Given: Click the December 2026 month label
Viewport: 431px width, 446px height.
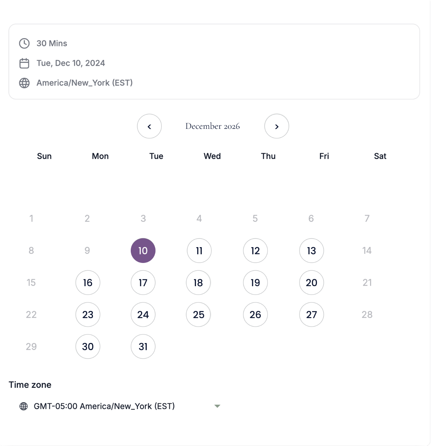Looking at the screenshot, I should click(x=213, y=126).
